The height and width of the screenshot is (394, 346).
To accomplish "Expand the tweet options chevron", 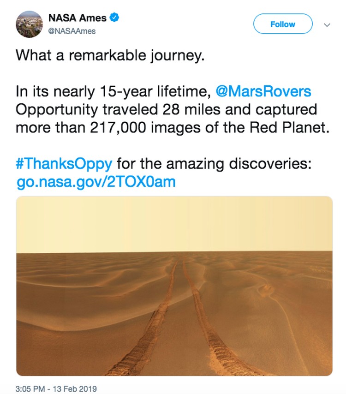I will point(327,25).
